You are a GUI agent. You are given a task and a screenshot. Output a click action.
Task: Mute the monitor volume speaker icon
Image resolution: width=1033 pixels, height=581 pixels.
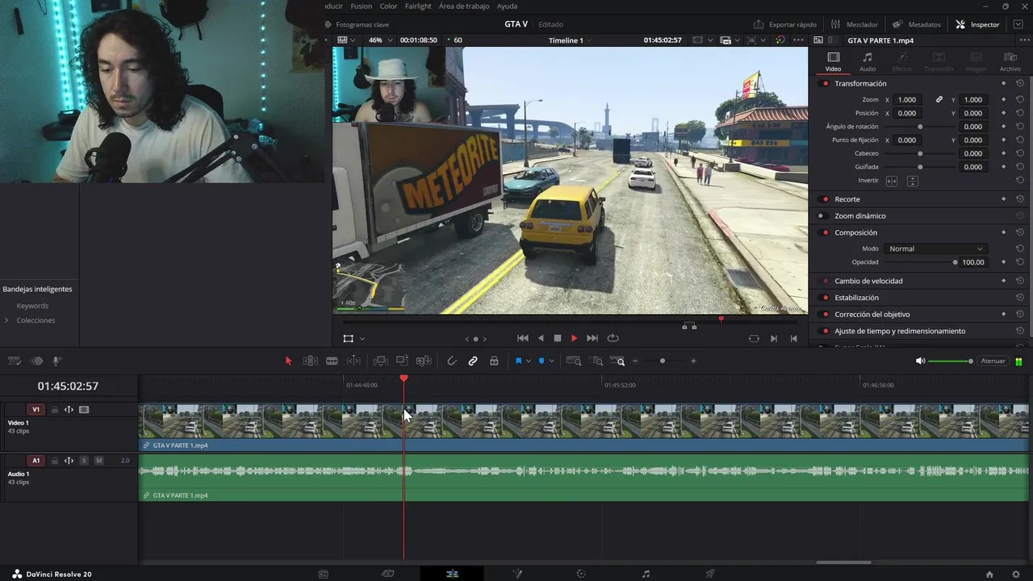920,361
